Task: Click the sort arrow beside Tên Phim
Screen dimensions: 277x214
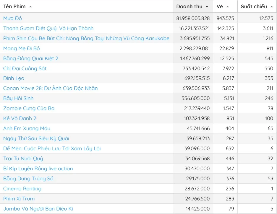Action: (30, 7)
